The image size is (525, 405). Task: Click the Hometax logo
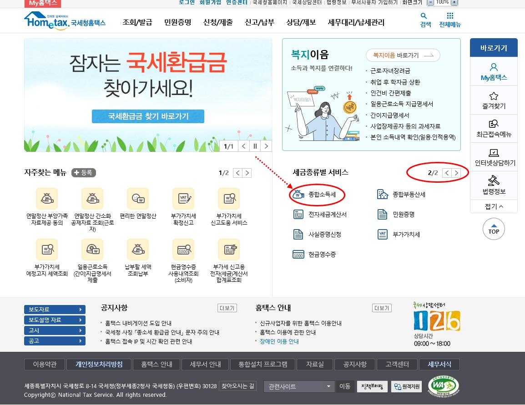pos(65,21)
